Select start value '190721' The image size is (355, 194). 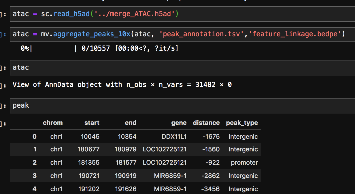(x=88, y=176)
